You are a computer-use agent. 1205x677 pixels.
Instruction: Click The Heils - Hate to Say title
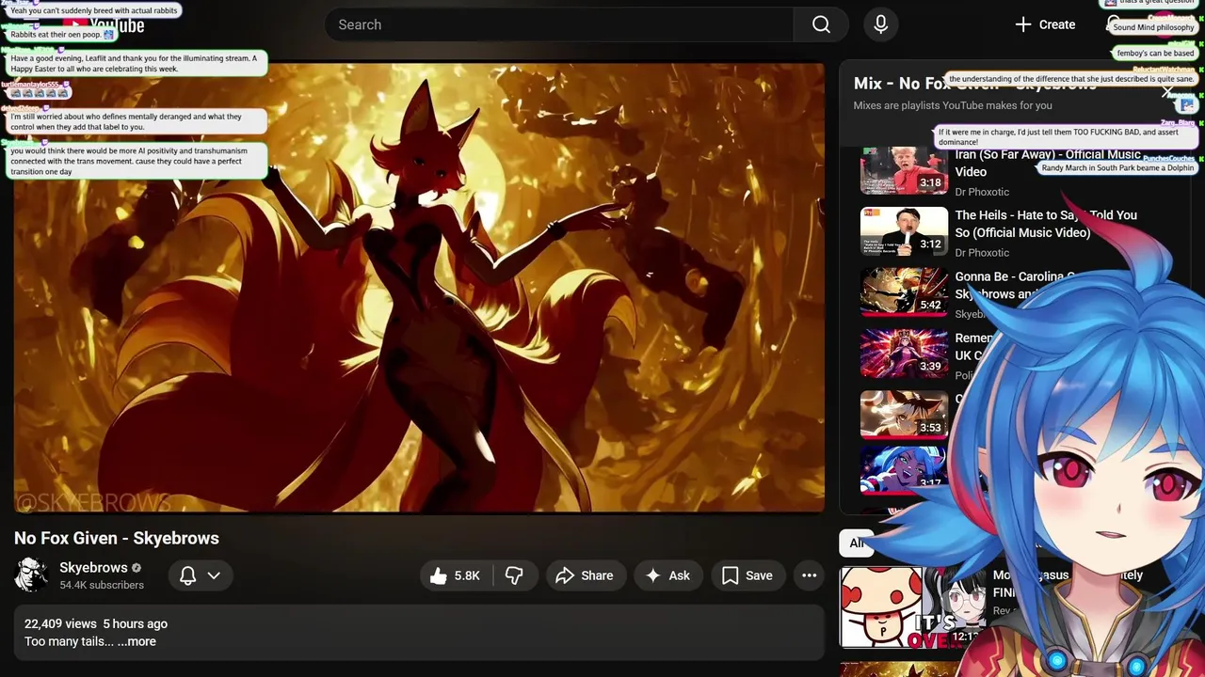click(x=1046, y=224)
